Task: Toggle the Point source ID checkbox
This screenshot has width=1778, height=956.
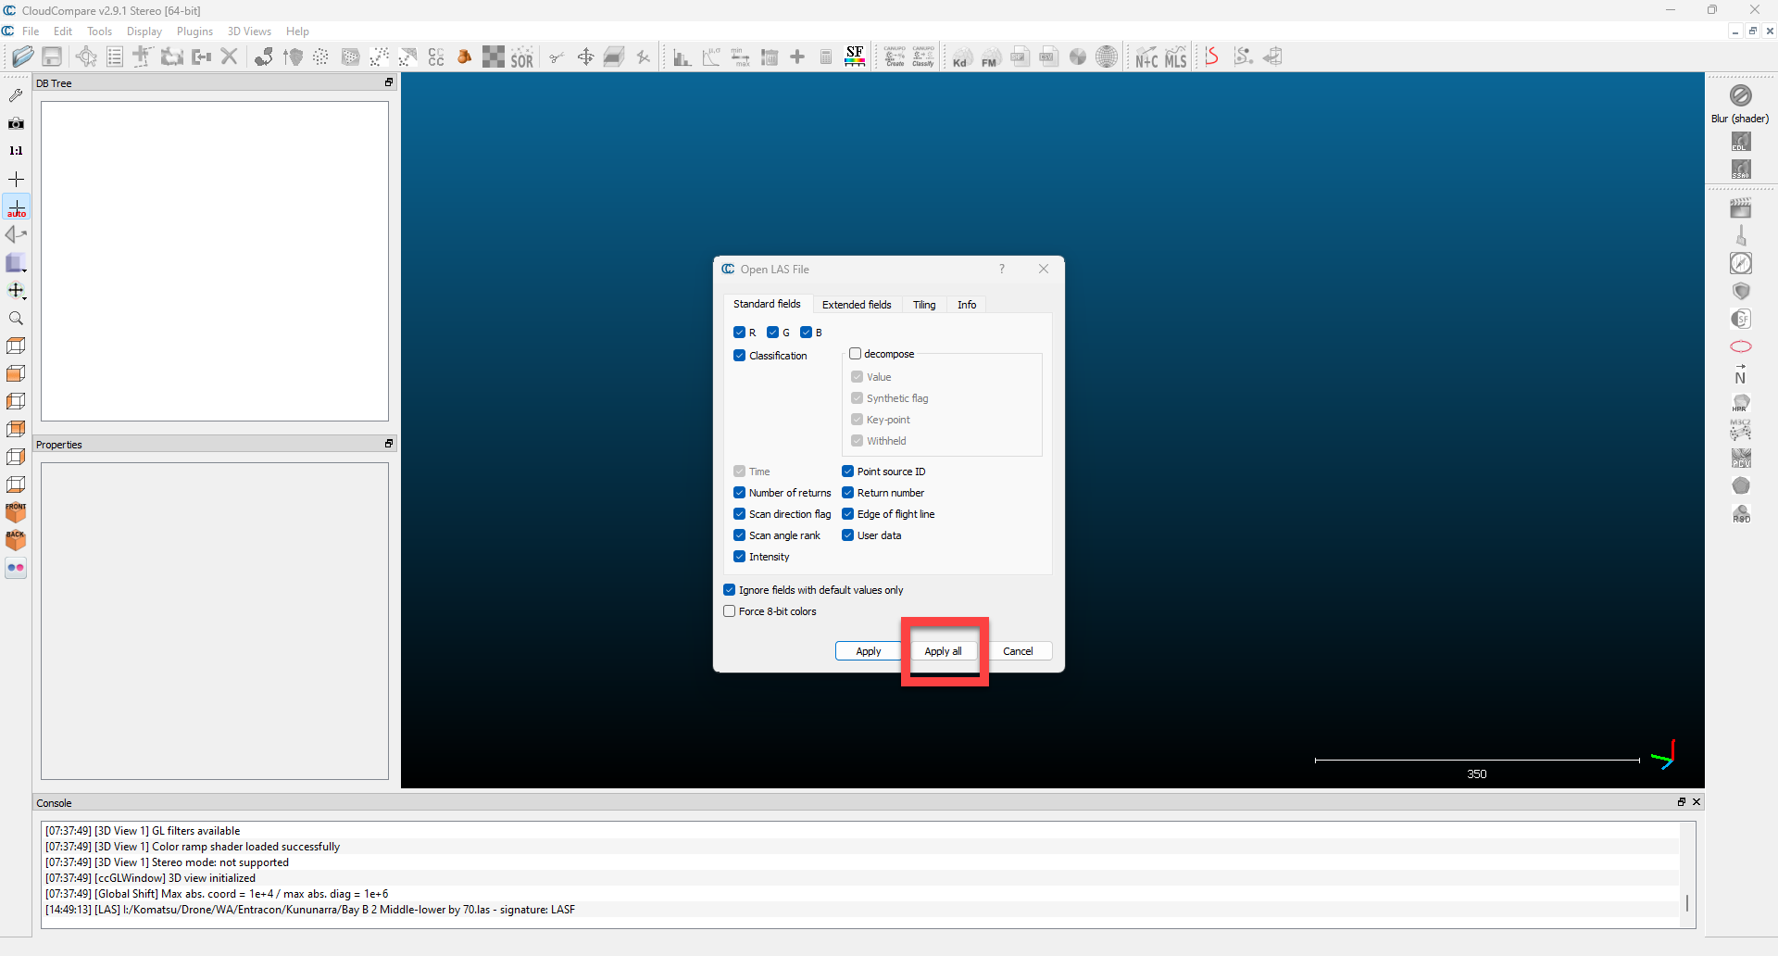Action: [847, 472]
